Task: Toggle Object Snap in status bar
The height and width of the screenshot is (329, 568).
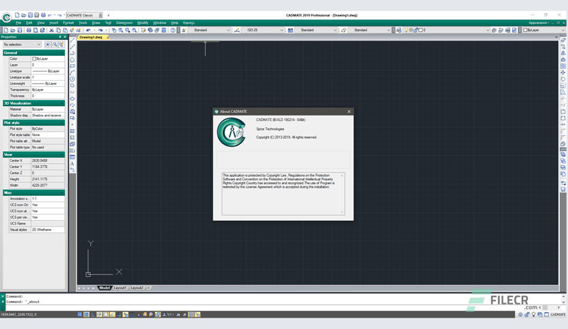Action: tap(106, 315)
